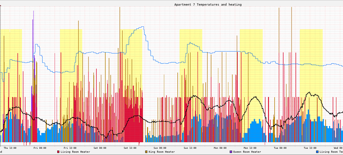Click the Sun 12:00 time axis label
The image size is (343, 155).
click(x=190, y=148)
